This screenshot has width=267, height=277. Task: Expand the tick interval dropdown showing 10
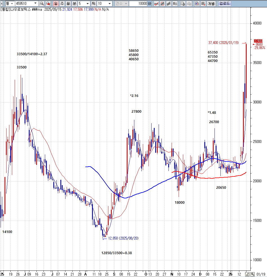click(110, 4)
